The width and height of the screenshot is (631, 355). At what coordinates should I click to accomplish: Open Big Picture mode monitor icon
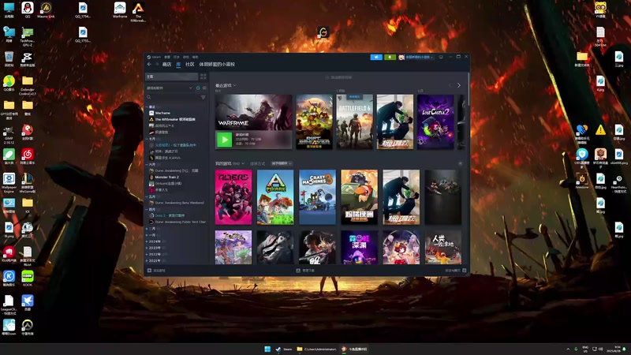[x=441, y=57]
